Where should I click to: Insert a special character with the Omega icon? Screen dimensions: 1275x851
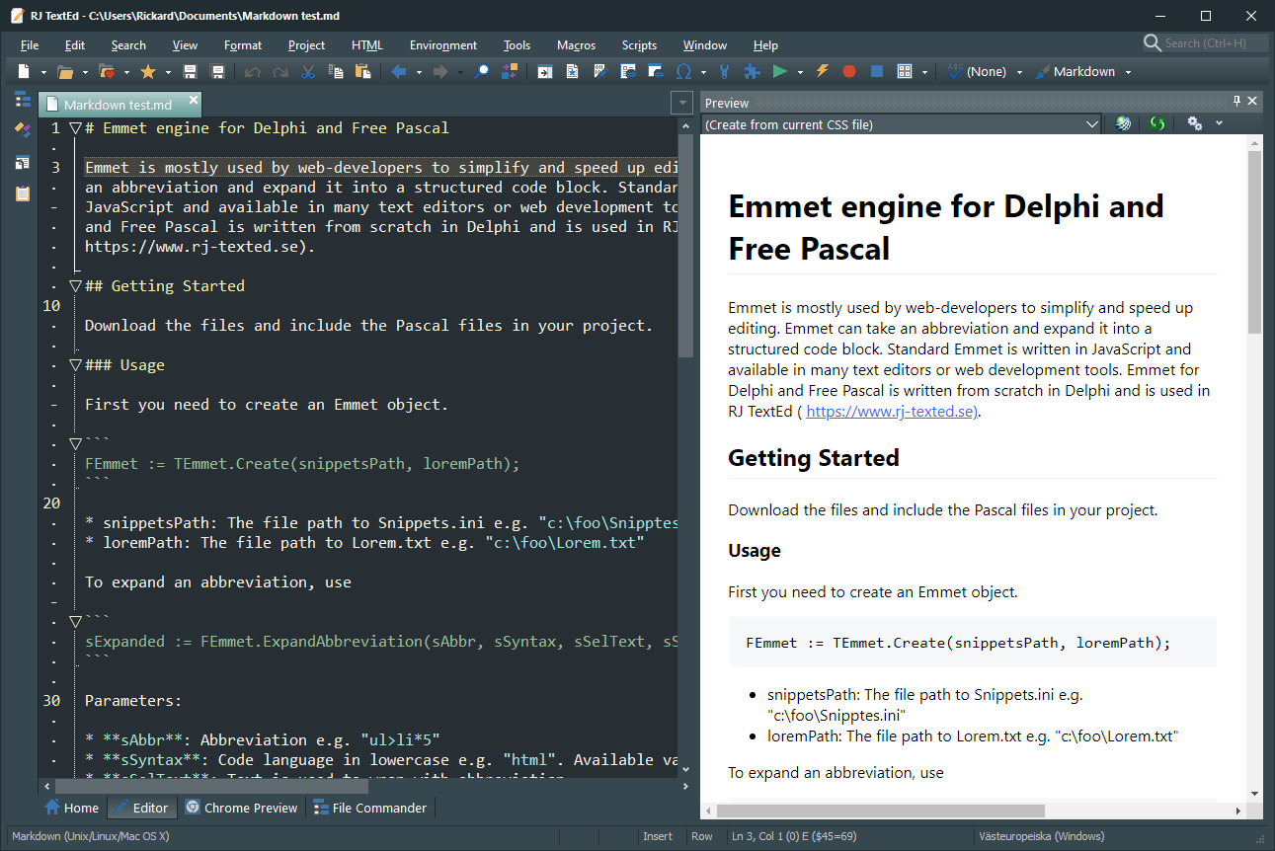click(x=683, y=71)
